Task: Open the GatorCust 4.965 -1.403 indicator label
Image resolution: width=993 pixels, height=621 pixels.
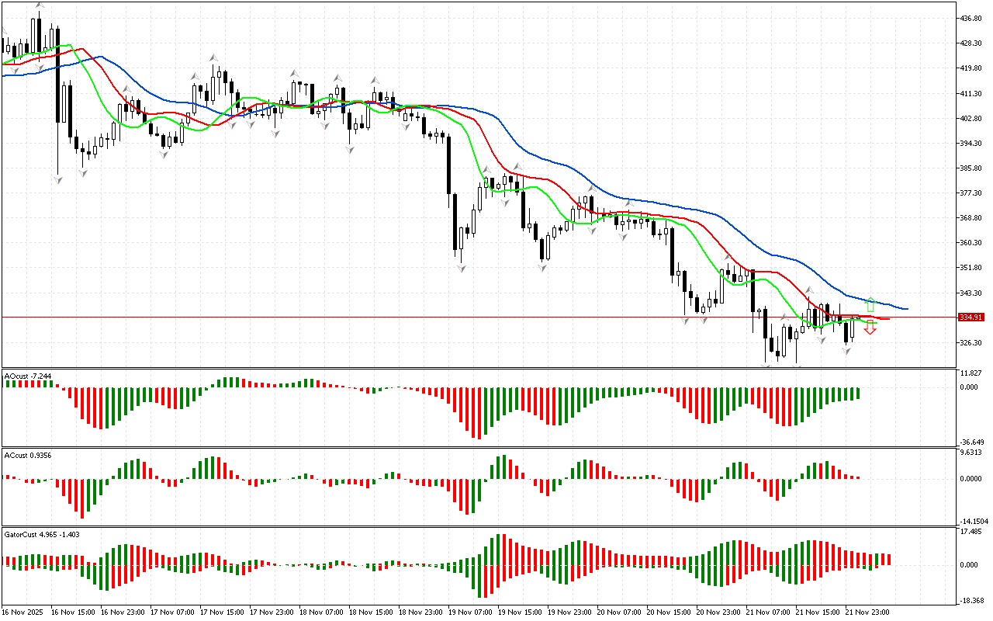Action: (43, 534)
